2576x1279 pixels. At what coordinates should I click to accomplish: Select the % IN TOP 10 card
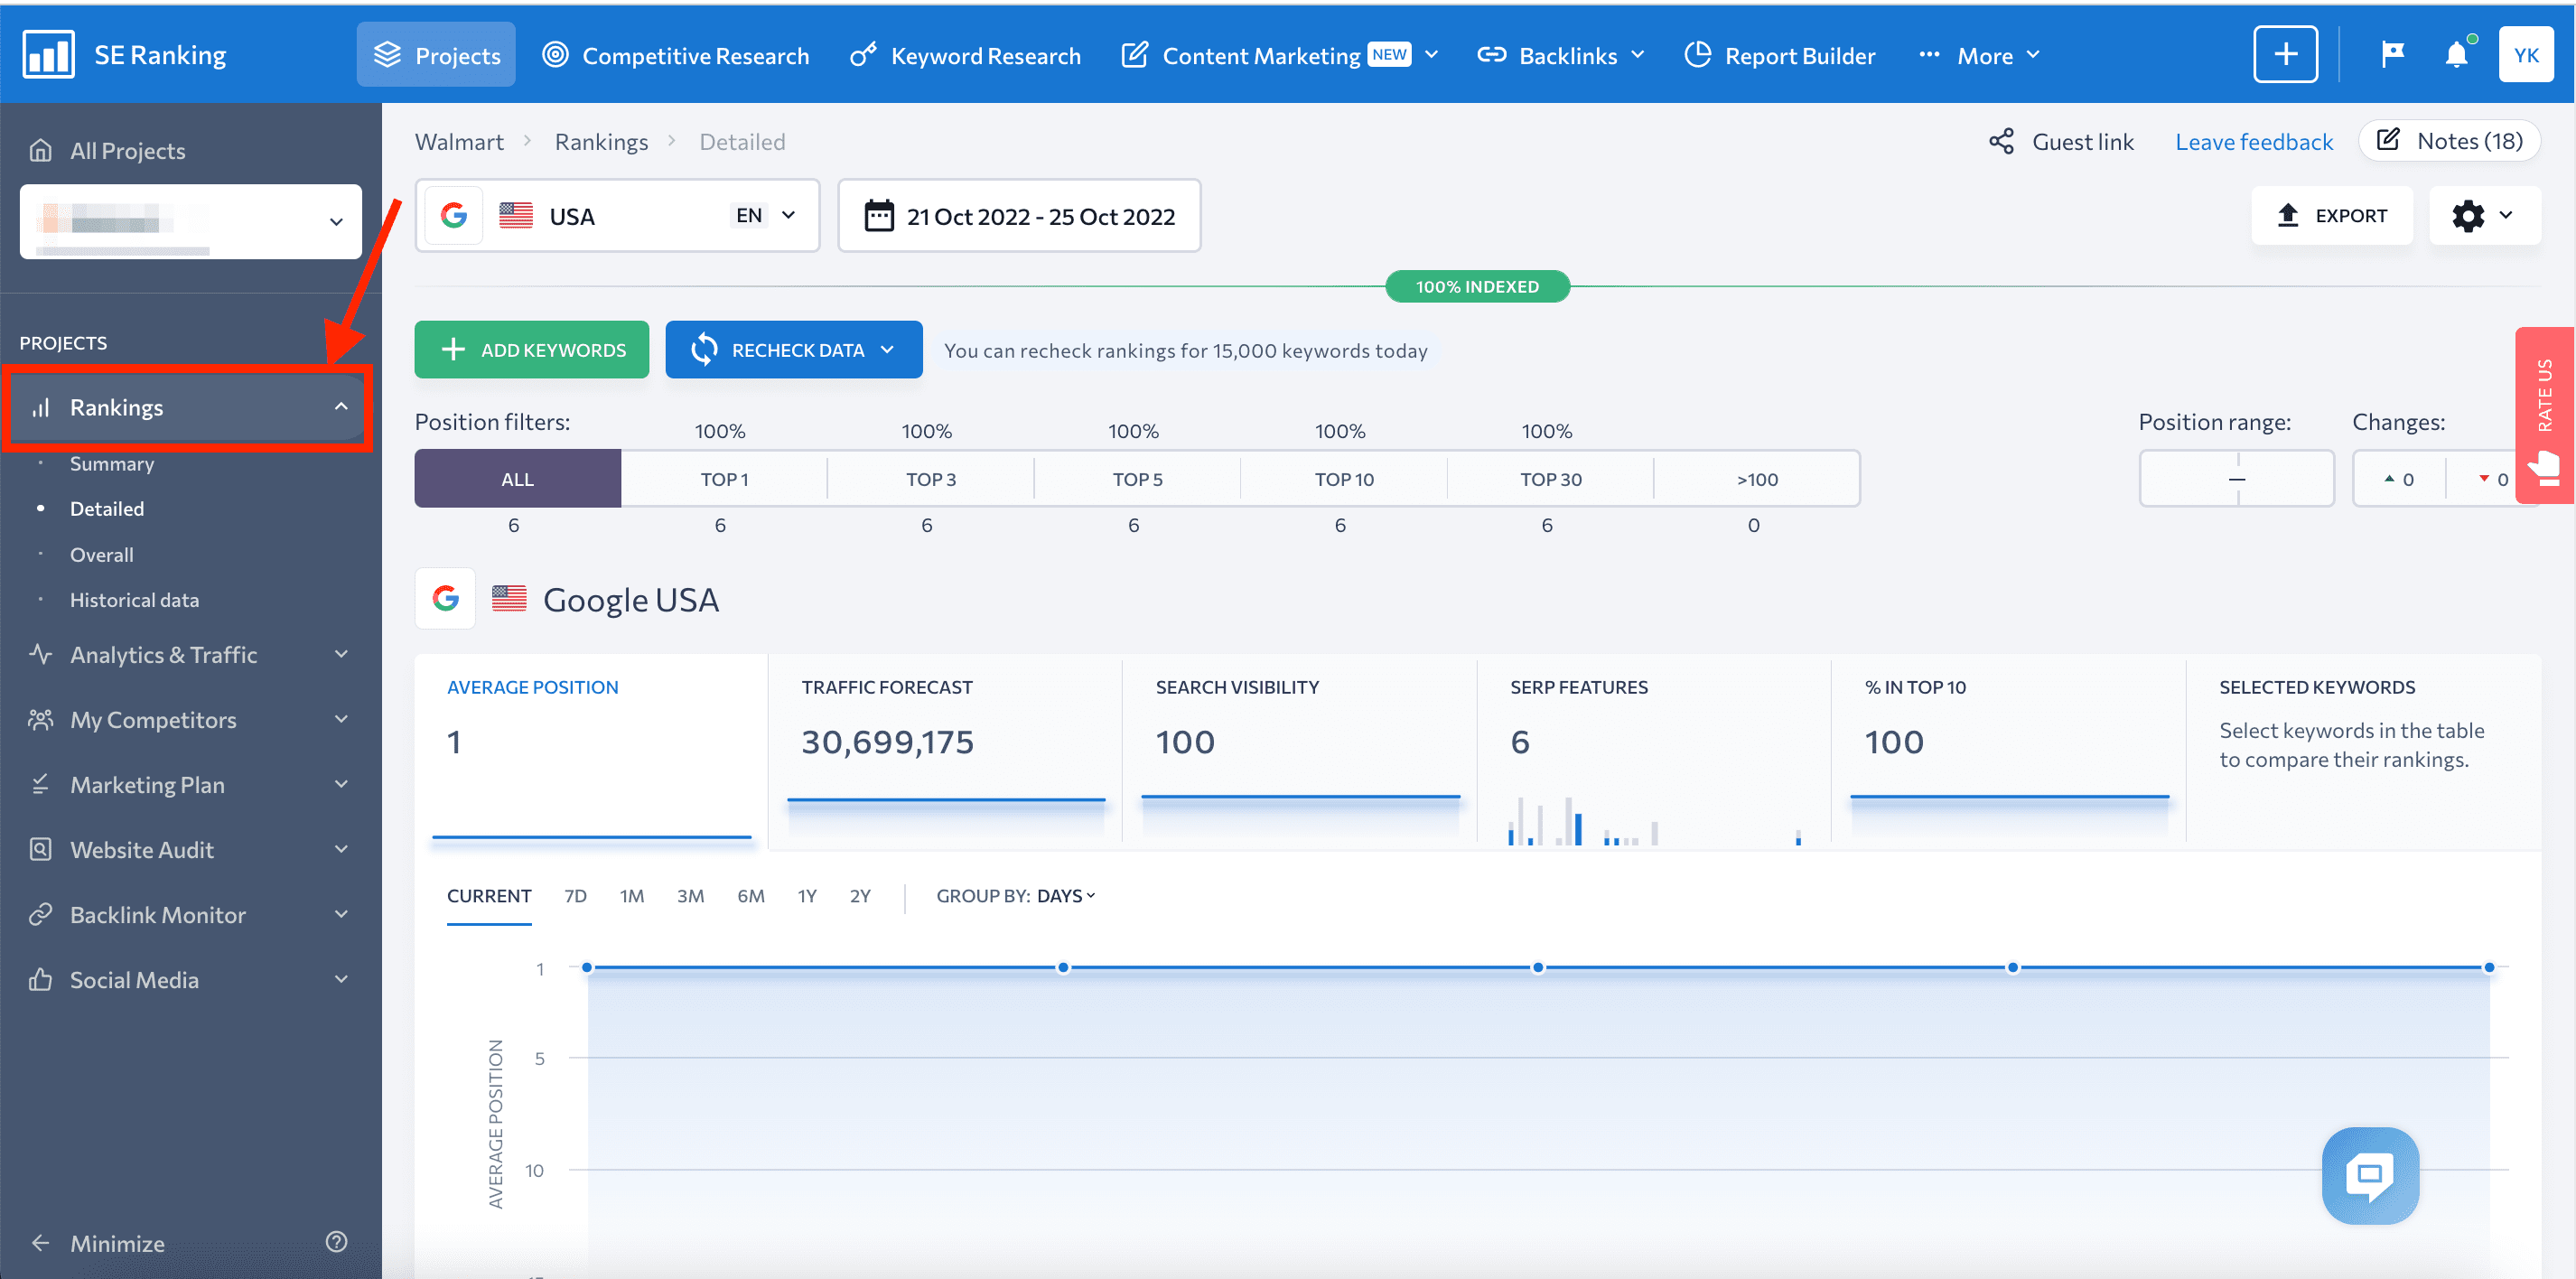click(x=2009, y=752)
